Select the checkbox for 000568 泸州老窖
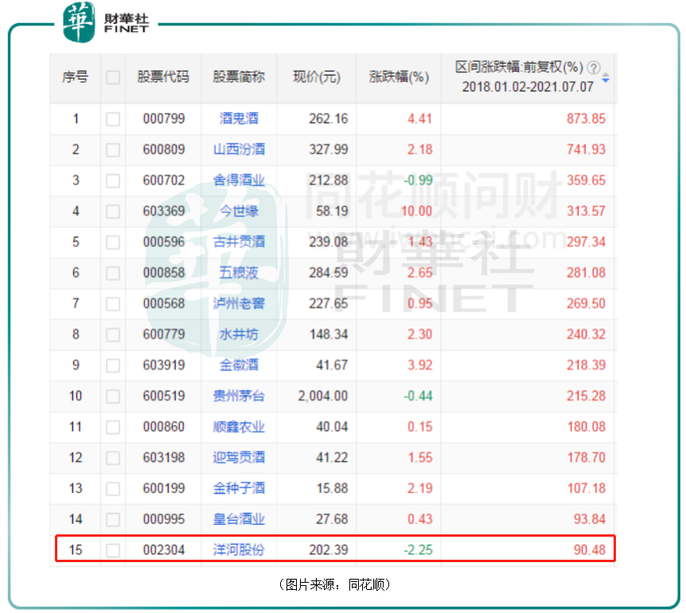This screenshot has height=613, width=686. (x=113, y=304)
